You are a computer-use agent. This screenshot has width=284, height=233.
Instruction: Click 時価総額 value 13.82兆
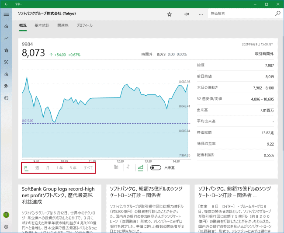point(268,133)
